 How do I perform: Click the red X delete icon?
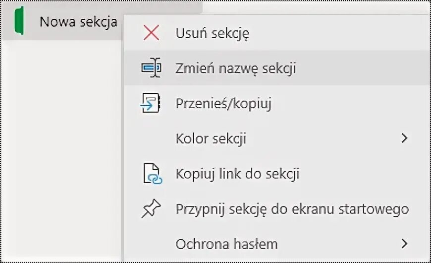click(x=151, y=33)
